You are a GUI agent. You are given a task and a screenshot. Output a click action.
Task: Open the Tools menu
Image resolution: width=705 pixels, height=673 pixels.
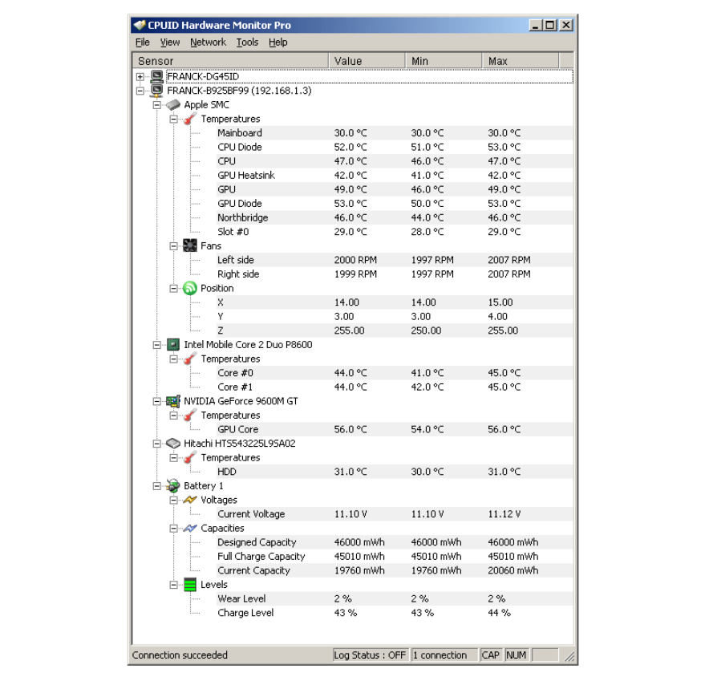pos(246,43)
